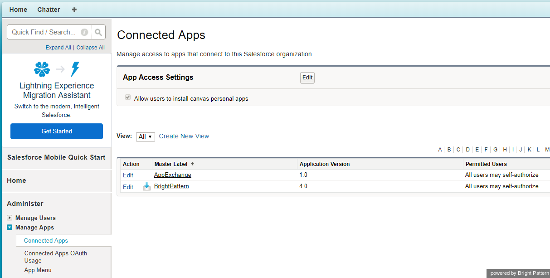This screenshot has height=278, width=550.
Task: Click the Get Started button
Action: point(57,131)
